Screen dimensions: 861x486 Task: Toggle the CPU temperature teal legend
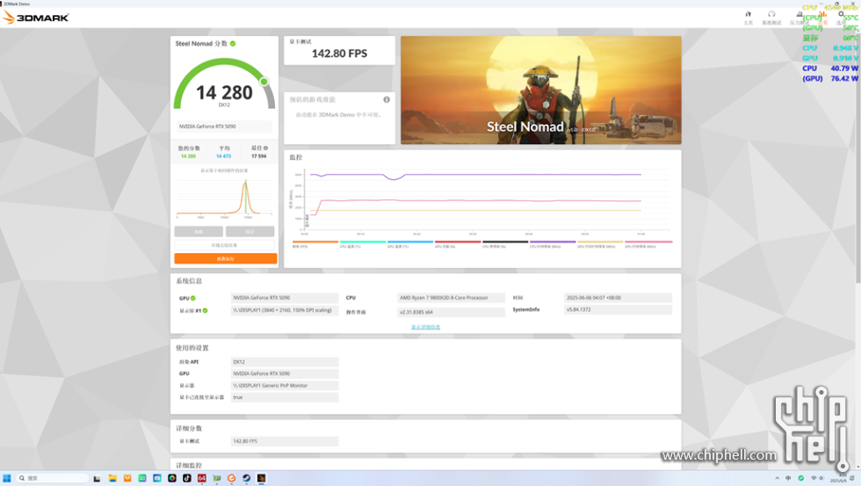[x=363, y=243]
